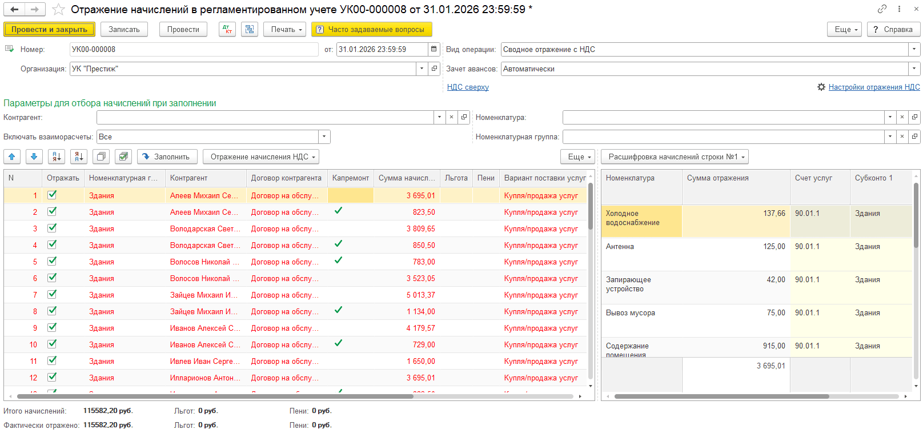Uncheck the Отражать checkbox in row 1
The width and height of the screenshot is (923, 433).
(x=52, y=195)
